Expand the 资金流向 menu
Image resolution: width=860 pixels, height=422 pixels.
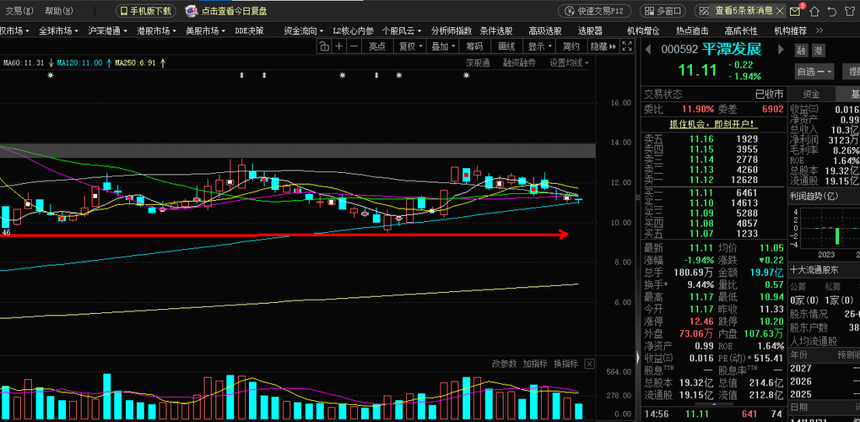coord(304,30)
